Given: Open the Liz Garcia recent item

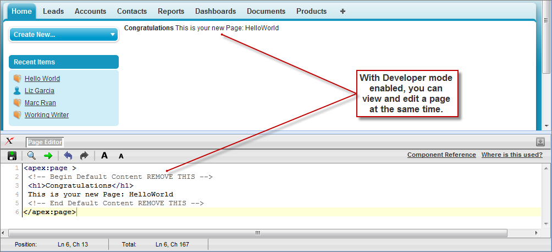Looking at the screenshot, I should [39, 91].
